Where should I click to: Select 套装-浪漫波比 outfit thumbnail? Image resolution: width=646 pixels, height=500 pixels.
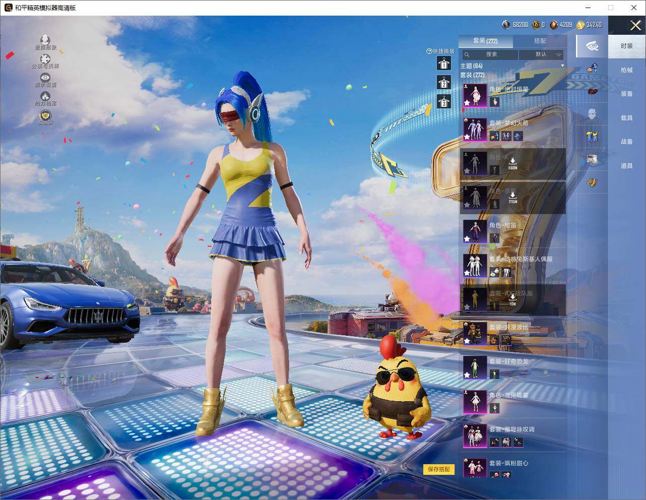(x=475, y=334)
